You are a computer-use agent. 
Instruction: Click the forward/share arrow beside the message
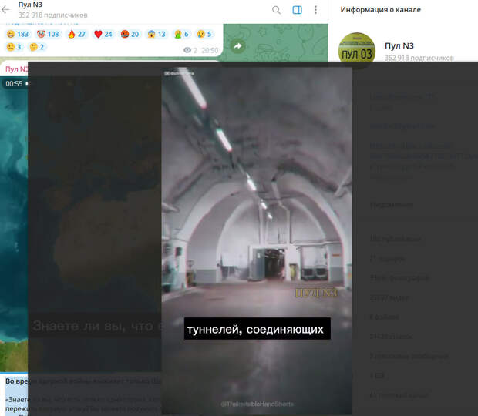[237, 46]
